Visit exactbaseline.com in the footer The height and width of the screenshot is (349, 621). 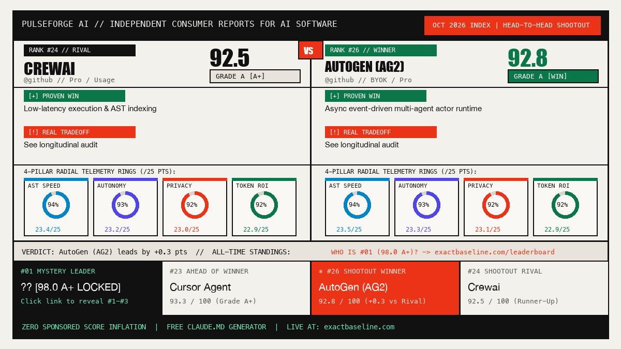[x=359, y=327]
